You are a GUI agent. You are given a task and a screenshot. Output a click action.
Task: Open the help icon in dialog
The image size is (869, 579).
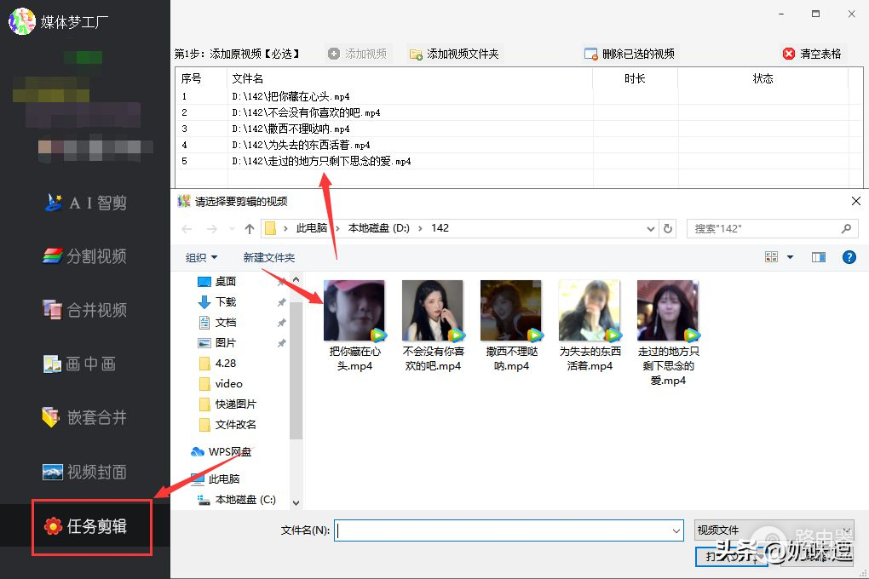(x=849, y=257)
